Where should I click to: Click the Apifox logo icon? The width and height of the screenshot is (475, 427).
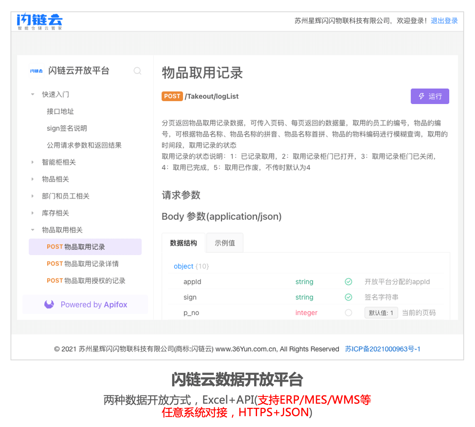[49, 305]
